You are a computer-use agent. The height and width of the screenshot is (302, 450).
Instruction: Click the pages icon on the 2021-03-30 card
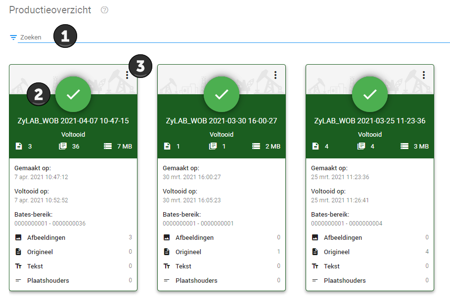[x=213, y=146]
